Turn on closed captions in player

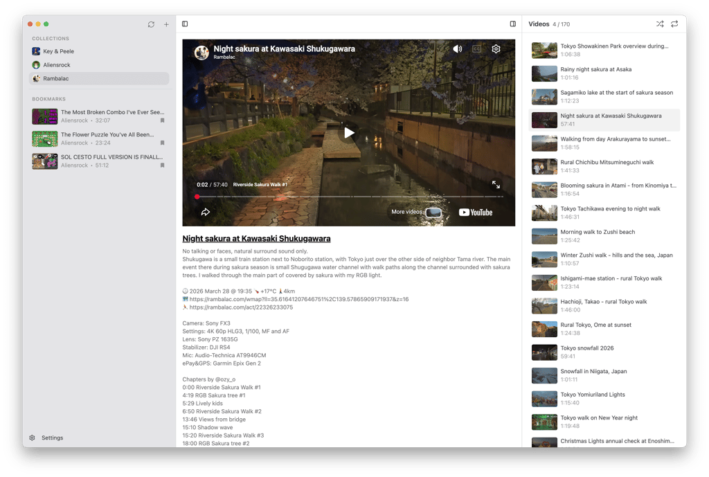[476, 49]
